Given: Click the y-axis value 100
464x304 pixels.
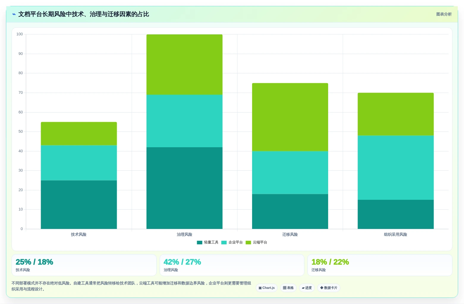Looking at the screenshot, I should pyautogui.click(x=20, y=34).
